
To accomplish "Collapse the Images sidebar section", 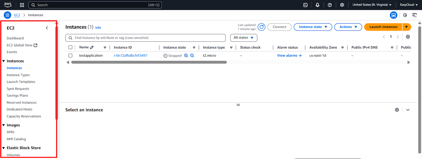I will [4, 125].
